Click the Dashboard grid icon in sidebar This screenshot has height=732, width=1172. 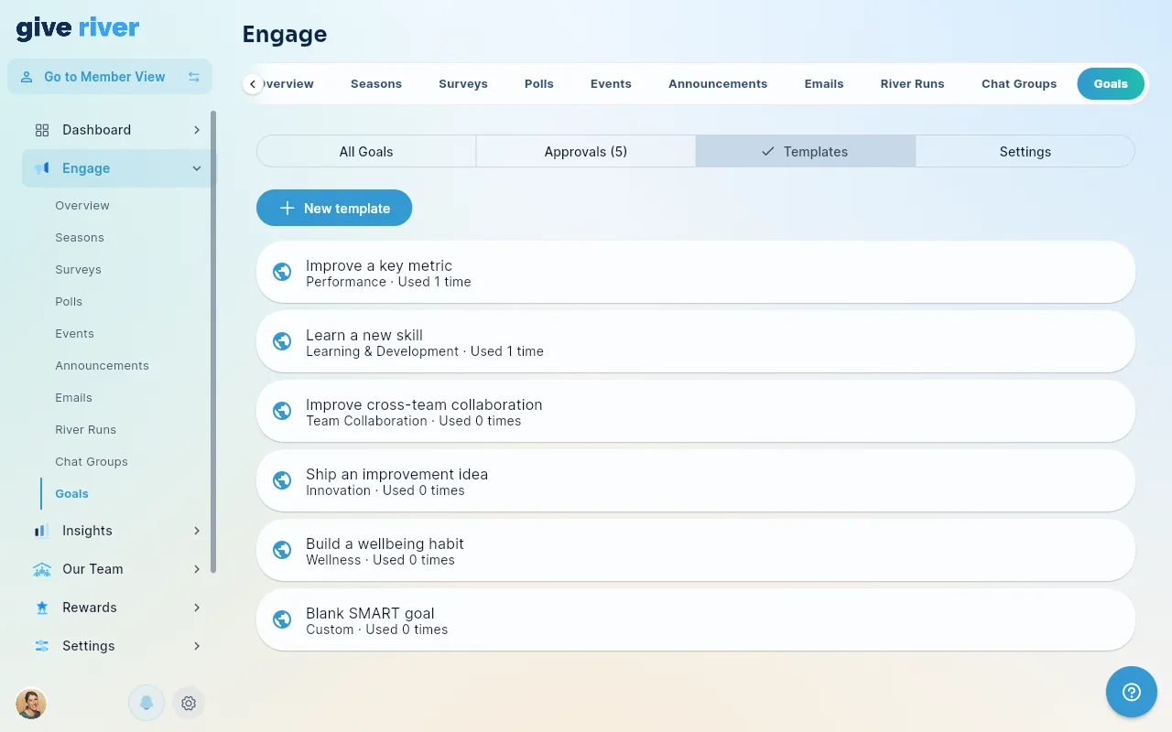point(42,130)
